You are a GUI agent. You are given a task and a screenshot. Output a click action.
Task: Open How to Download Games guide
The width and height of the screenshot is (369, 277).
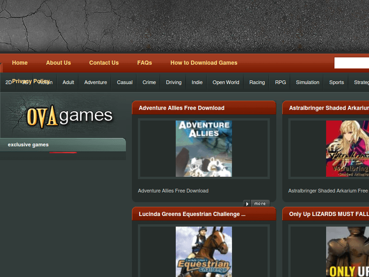tap(204, 63)
